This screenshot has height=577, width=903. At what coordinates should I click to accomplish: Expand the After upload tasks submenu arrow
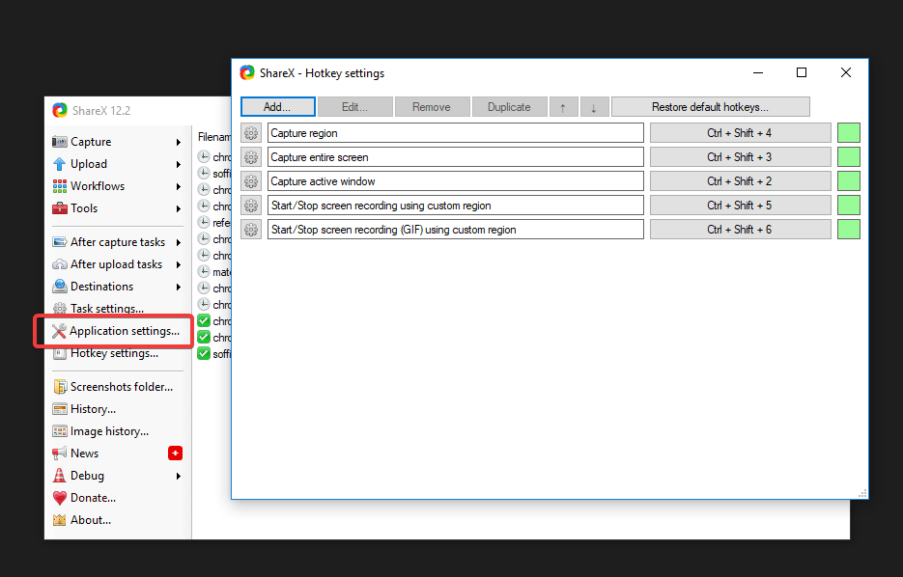(x=179, y=264)
